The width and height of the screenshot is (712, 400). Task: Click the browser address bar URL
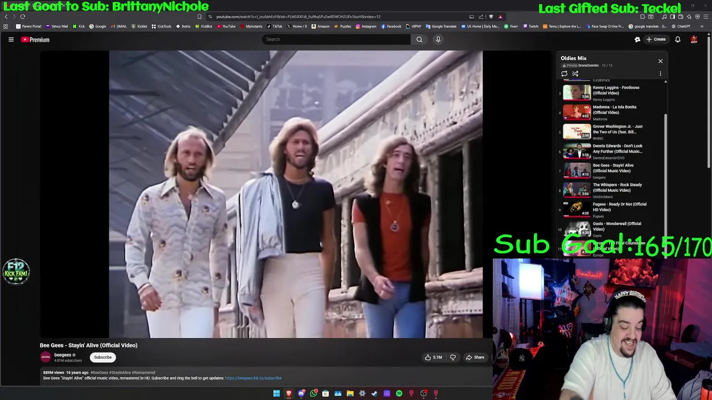click(298, 17)
